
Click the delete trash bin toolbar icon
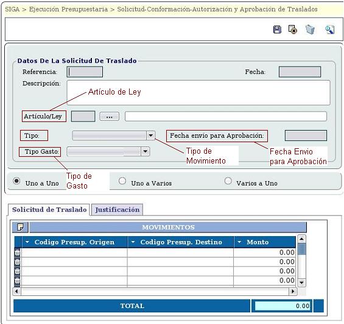[x=310, y=29]
